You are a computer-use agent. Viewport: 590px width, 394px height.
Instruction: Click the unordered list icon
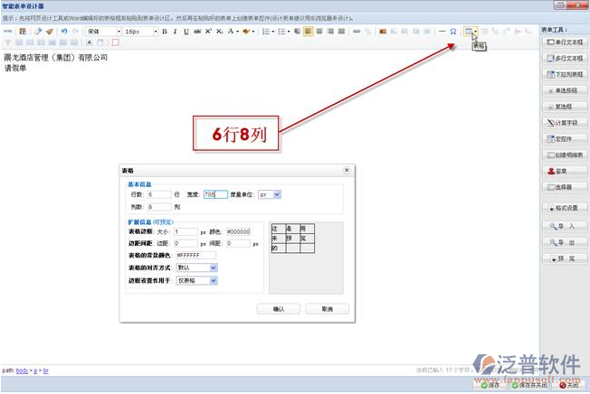281,32
